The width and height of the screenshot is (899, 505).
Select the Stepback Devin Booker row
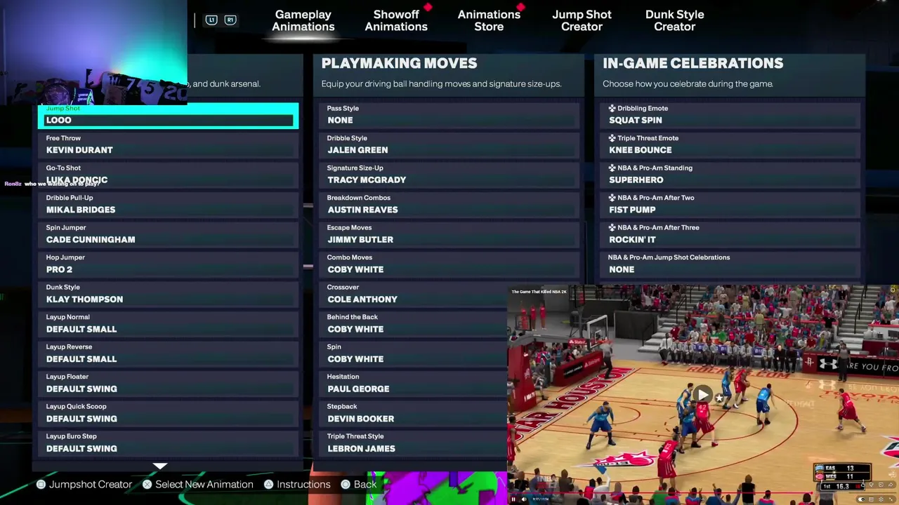click(413, 413)
